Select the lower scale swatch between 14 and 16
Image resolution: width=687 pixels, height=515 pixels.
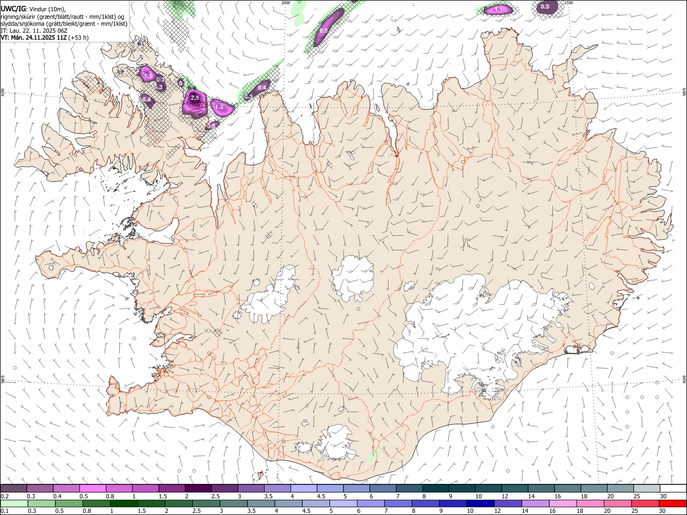[535, 504]
